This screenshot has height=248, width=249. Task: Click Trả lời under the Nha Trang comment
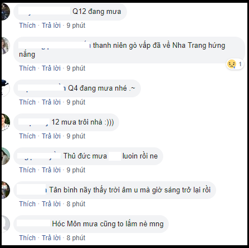pyautogui.click(x=51, y=68)
